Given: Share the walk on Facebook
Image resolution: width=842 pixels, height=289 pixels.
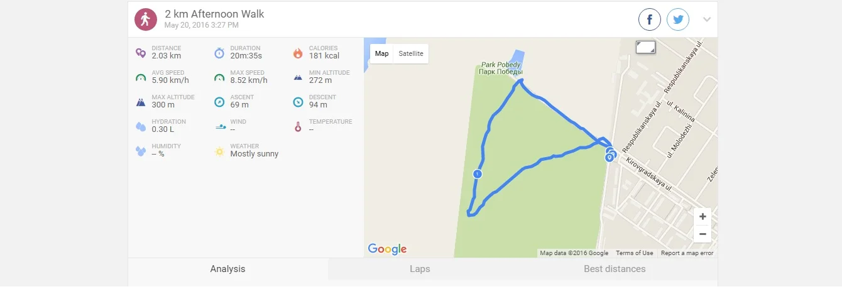Looking at the screenshot, I should (x=650, y=19).
